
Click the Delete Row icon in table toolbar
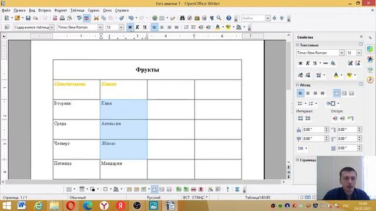193,189
